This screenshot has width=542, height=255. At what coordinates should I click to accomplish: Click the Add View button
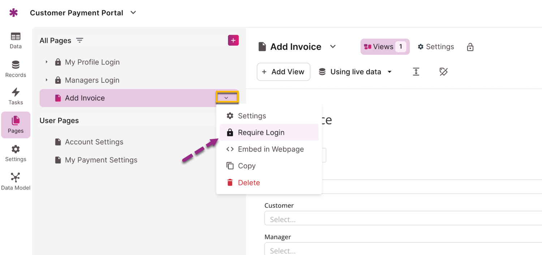click(x=283, y=72)
